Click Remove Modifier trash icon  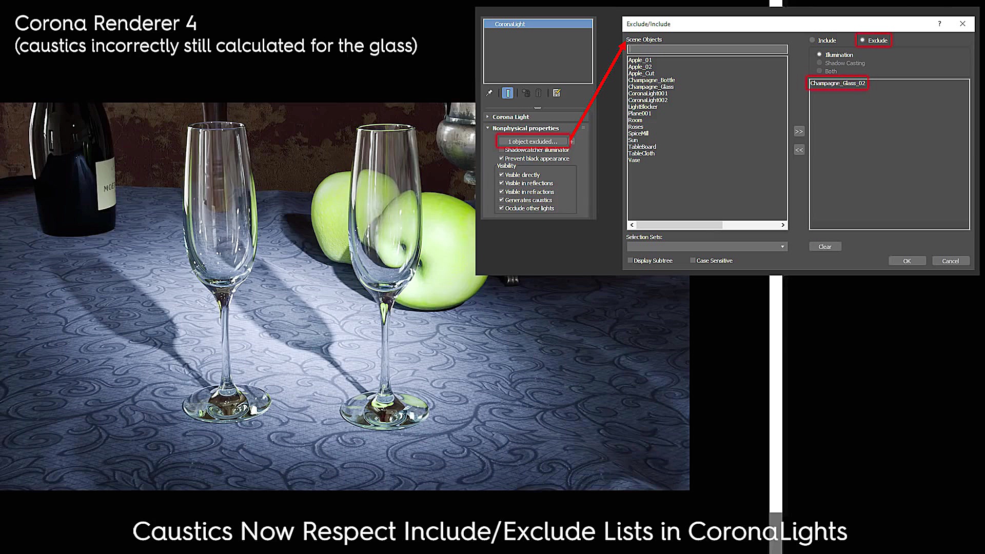click(538, 93)
